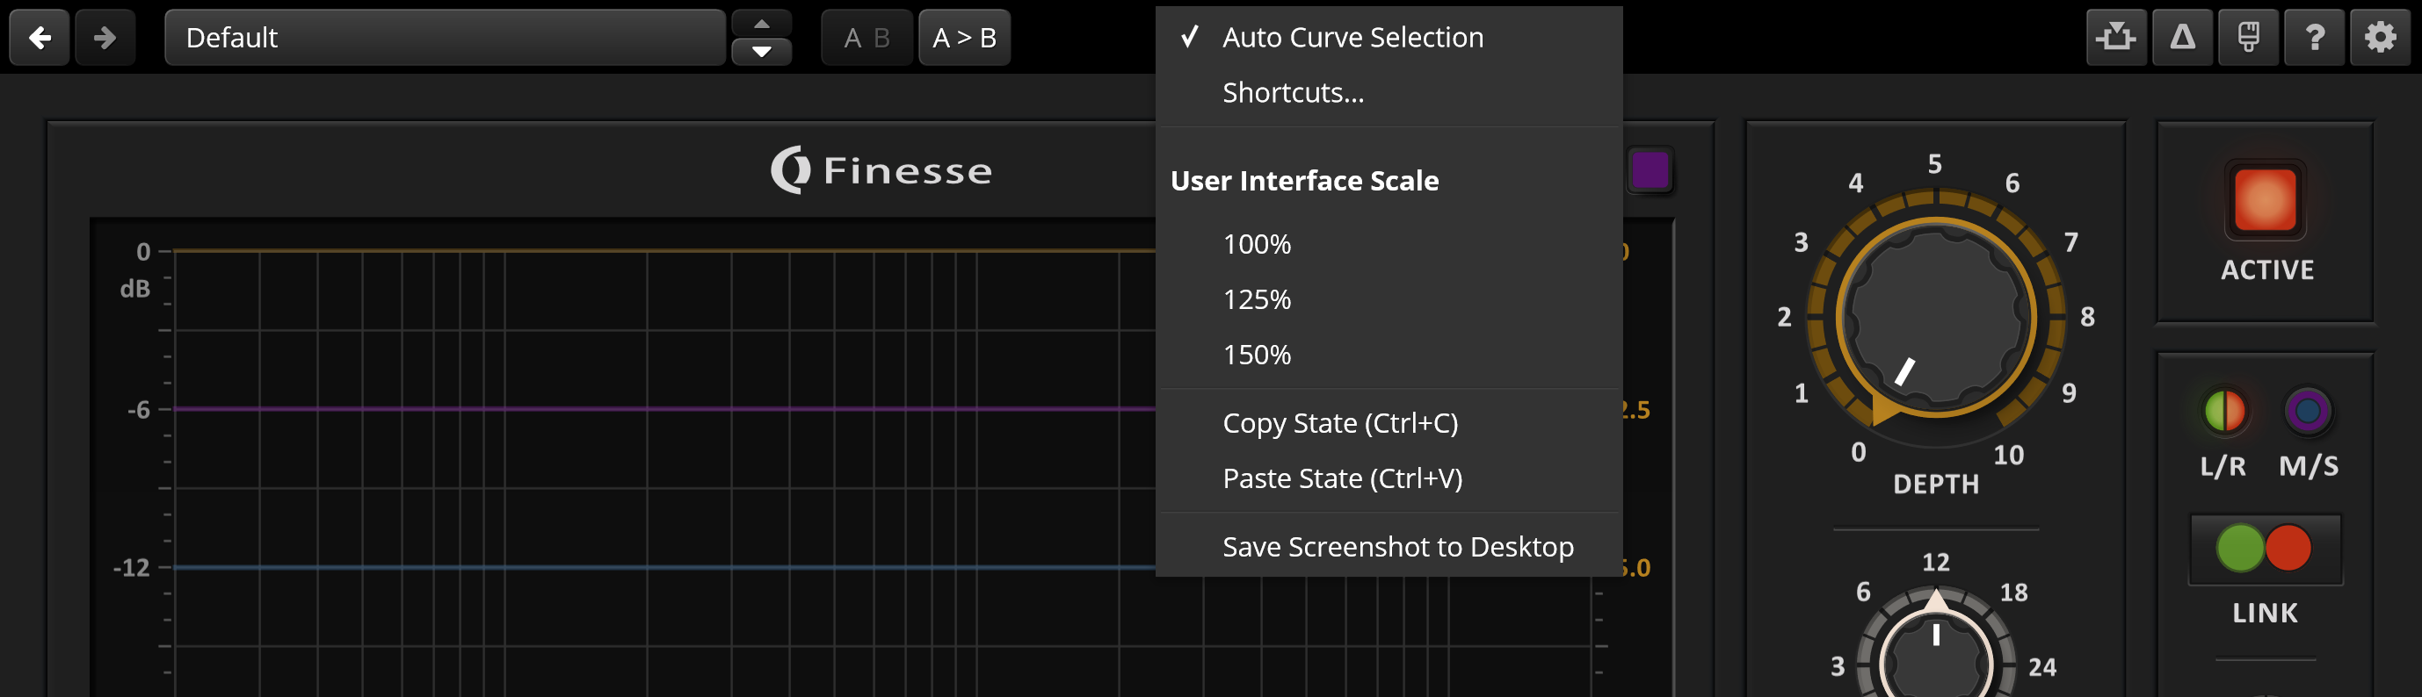Set interface scale to 125%
2422x697 pixels.
1389,299
